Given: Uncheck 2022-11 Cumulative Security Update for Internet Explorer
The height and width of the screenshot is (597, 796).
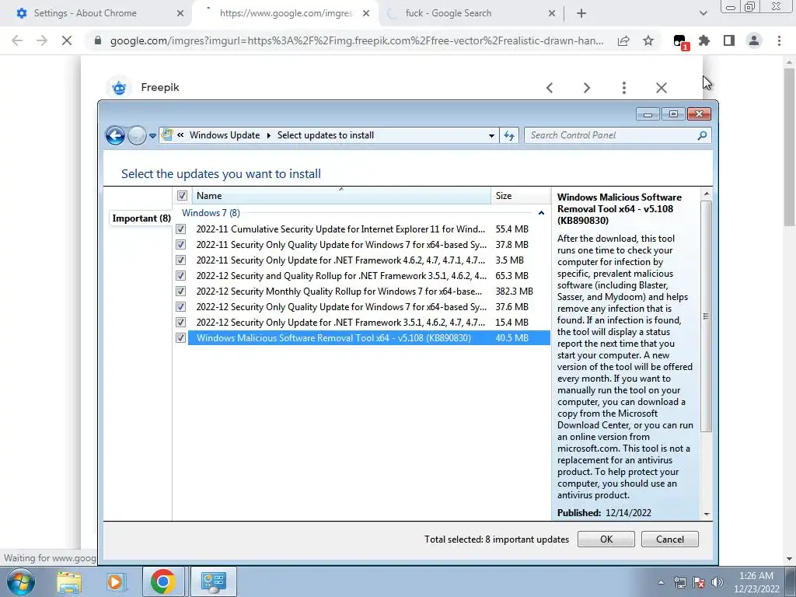Looking at the screenshot, I should pos(180,229).
